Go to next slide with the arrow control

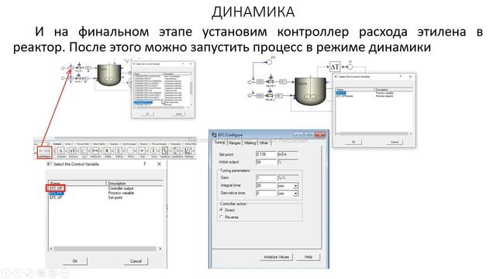click(18, 273)
